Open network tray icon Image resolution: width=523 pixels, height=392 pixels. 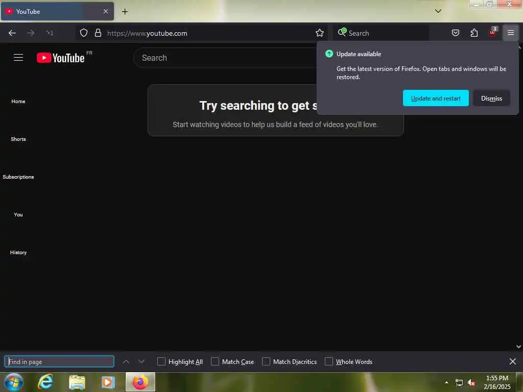(x=459, y=383)
